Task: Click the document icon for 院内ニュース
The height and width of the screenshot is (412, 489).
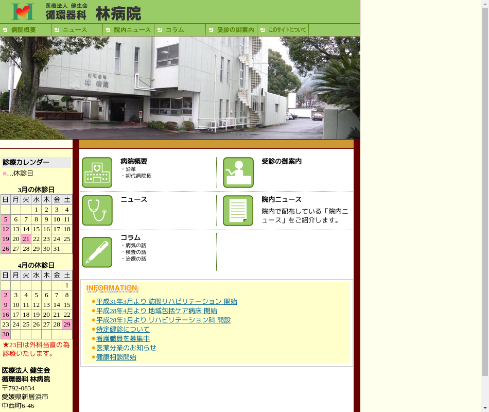Action: [x=238, y=210]
